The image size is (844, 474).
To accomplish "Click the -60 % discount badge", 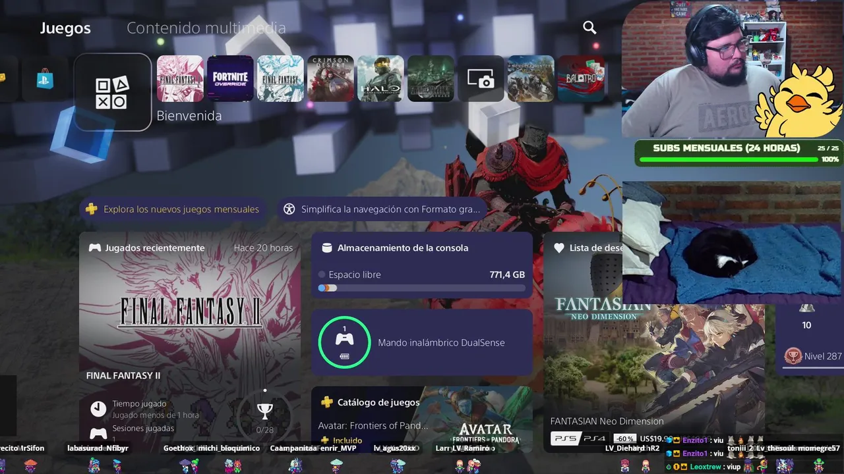I will coord(624,438).
